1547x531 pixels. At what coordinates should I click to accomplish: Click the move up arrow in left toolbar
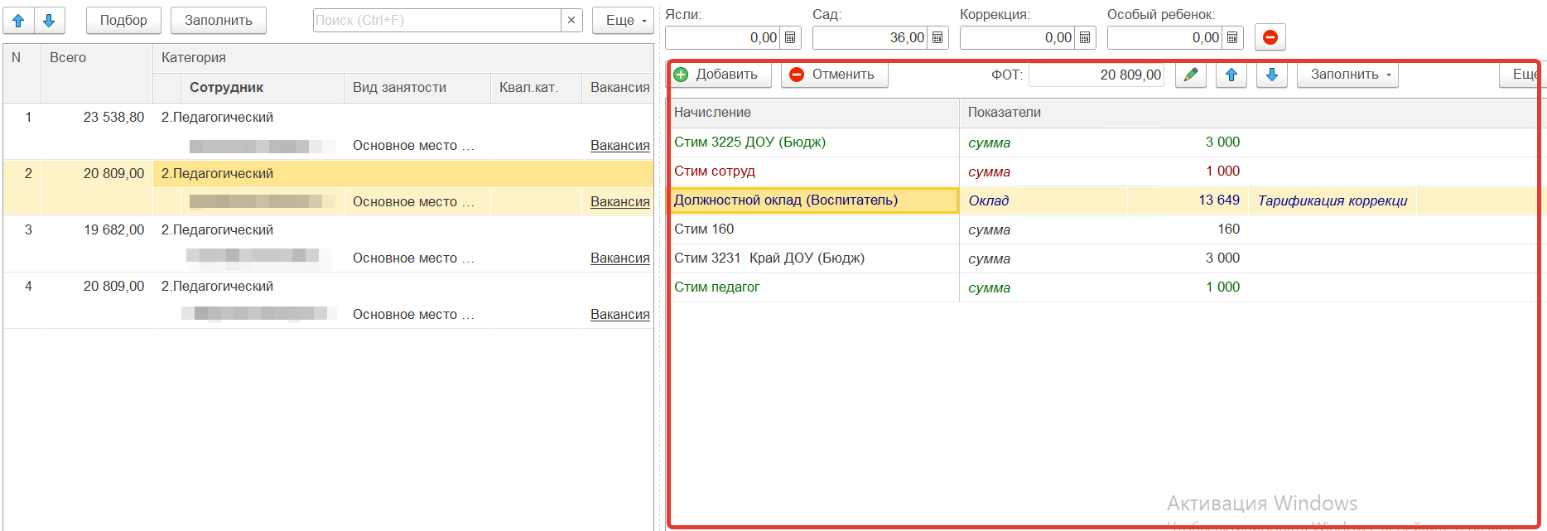[18, 21]
